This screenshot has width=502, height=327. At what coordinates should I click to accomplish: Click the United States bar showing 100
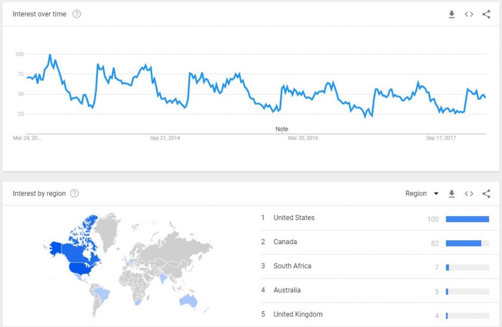click(x=467, y=219)
